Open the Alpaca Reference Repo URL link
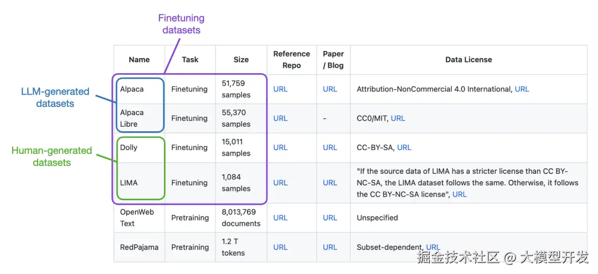 pyautogui.click(x=280, y=89)
